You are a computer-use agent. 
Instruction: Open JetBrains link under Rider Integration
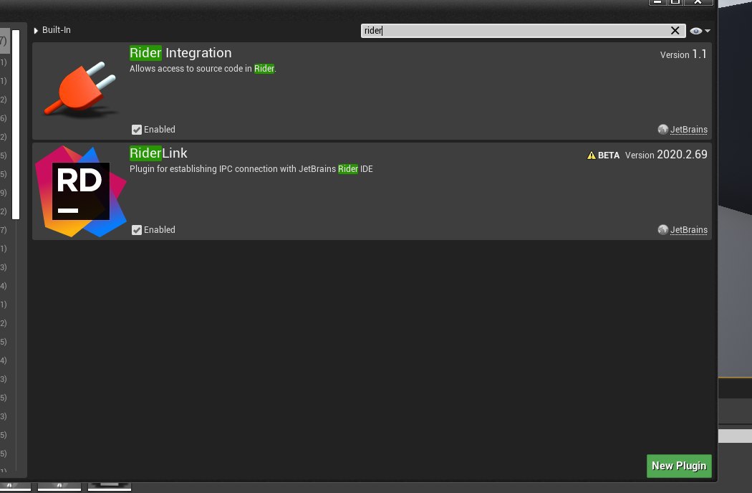689,130
